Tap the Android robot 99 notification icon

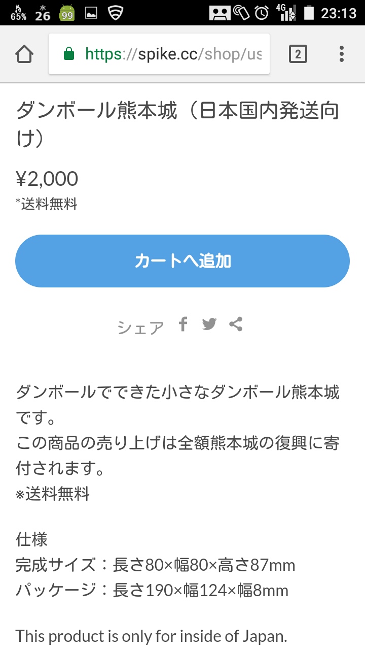coord(67,13)
